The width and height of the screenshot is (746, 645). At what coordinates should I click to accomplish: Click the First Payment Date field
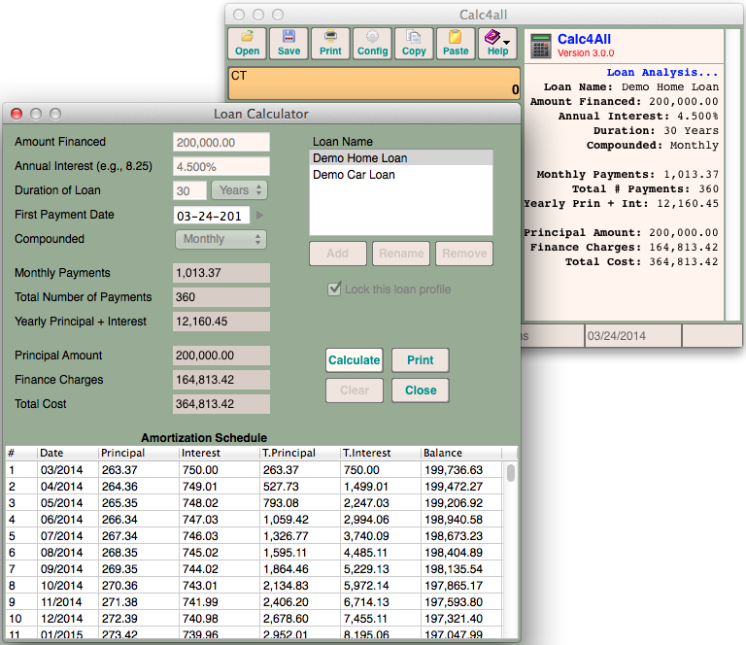(211, 215)
